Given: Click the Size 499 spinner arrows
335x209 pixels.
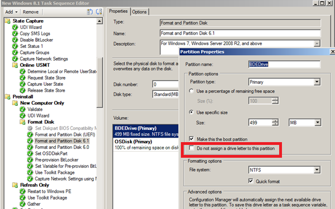Looking at the screenshot, I should (275, 123).
